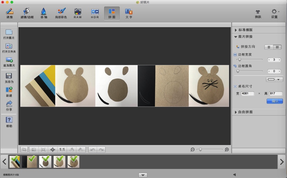This screenshot has width=287, height=178.
Task: Click the fit-to-window icon before 1:1
Action: (x=52, y=150)
